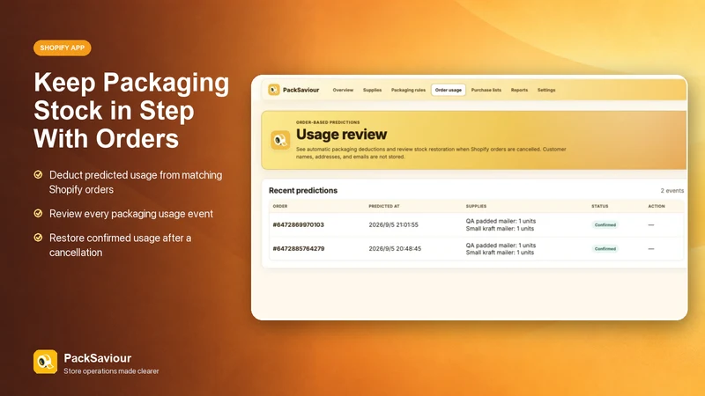Click checkmark beside 'Restore confirmed usage'
This screenshot has height=396, width=705.
(x=38, y=237)
